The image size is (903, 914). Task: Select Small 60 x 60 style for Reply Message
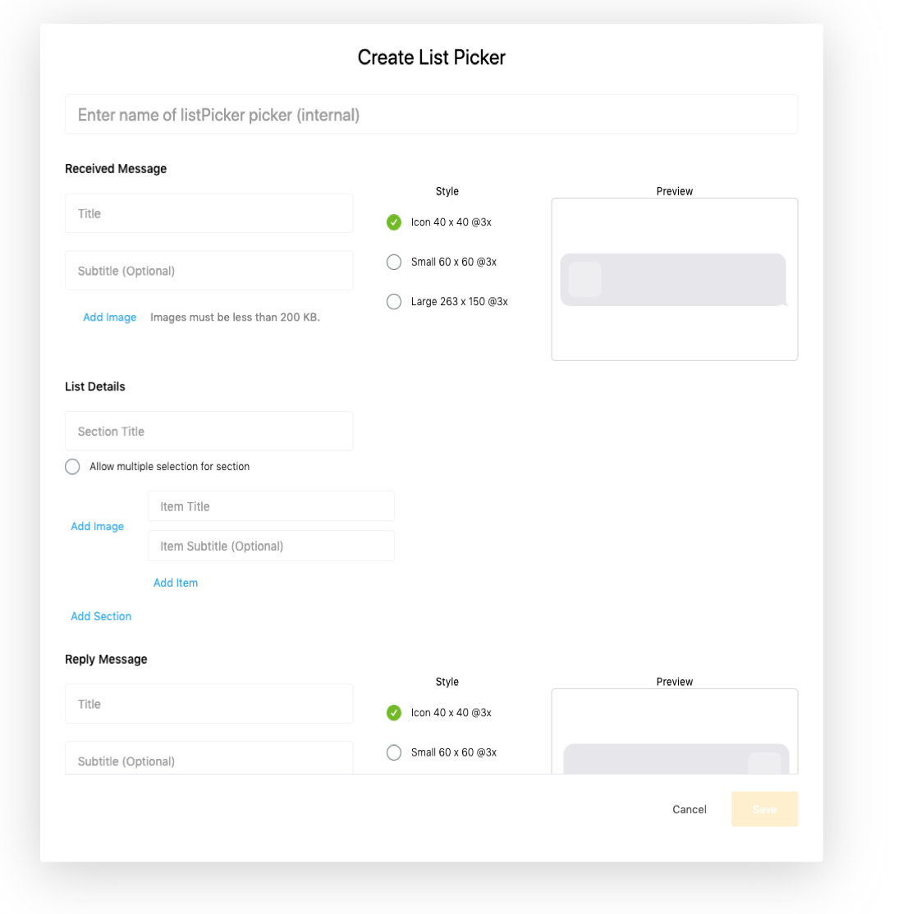tap(394, 752)
